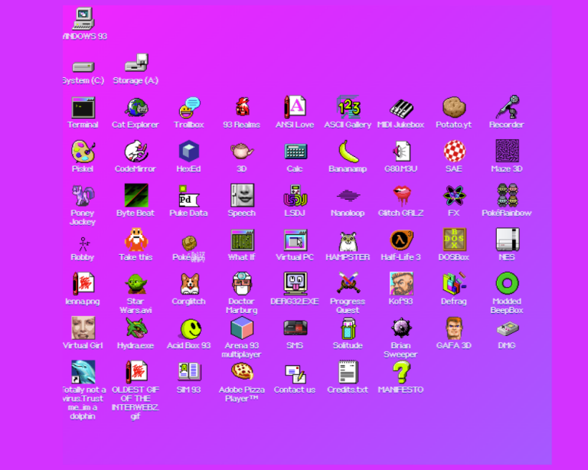Open Poney Jockey icon
The image size is (588, 470).
coord(83,196)
